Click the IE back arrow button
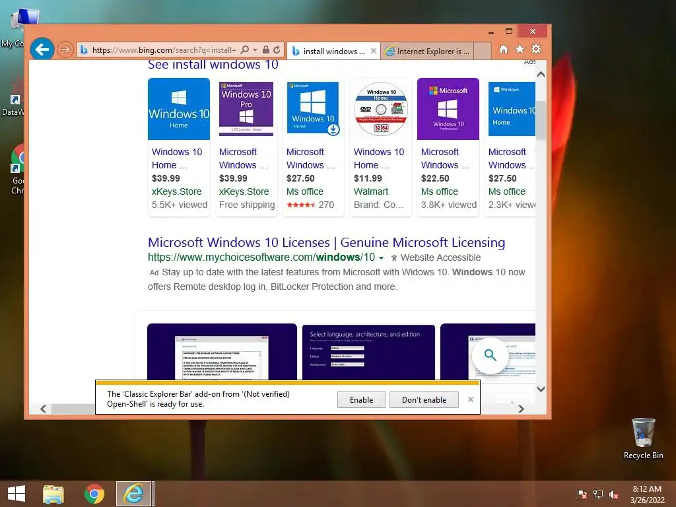676x507 pixels. click(x=42, y=50)
